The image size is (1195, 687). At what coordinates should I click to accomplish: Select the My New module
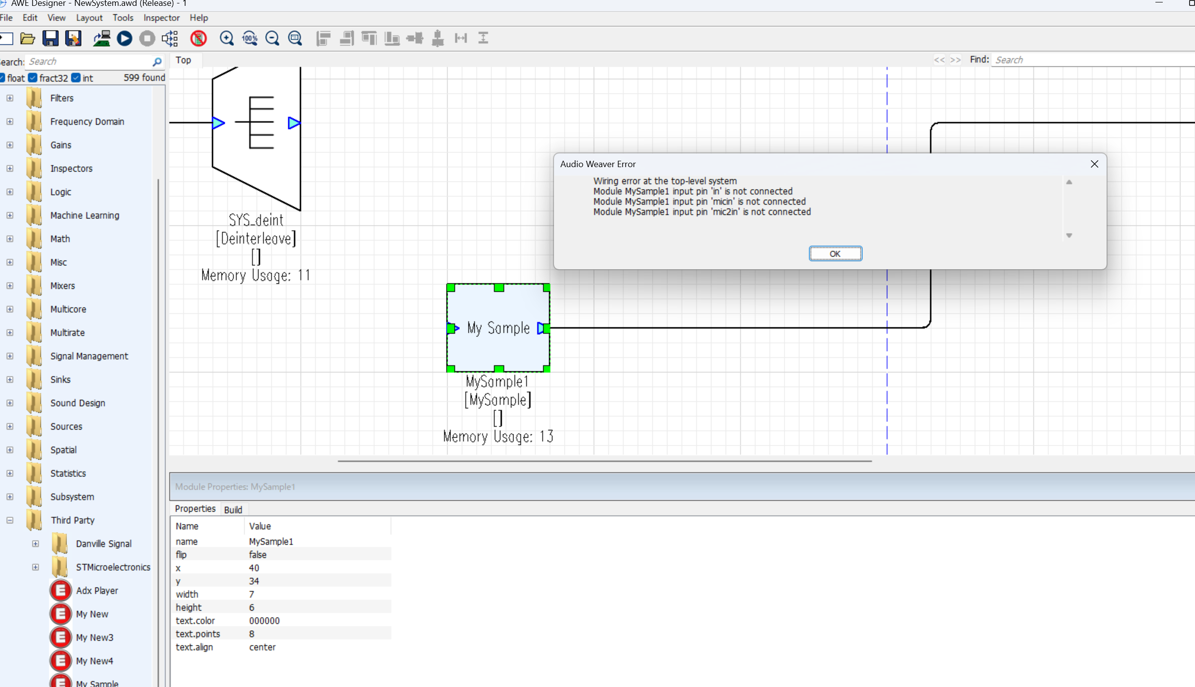[92, 614]
